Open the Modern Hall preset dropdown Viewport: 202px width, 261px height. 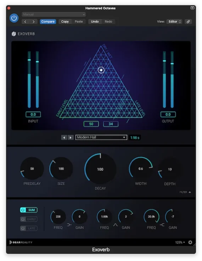coord(101,137)
